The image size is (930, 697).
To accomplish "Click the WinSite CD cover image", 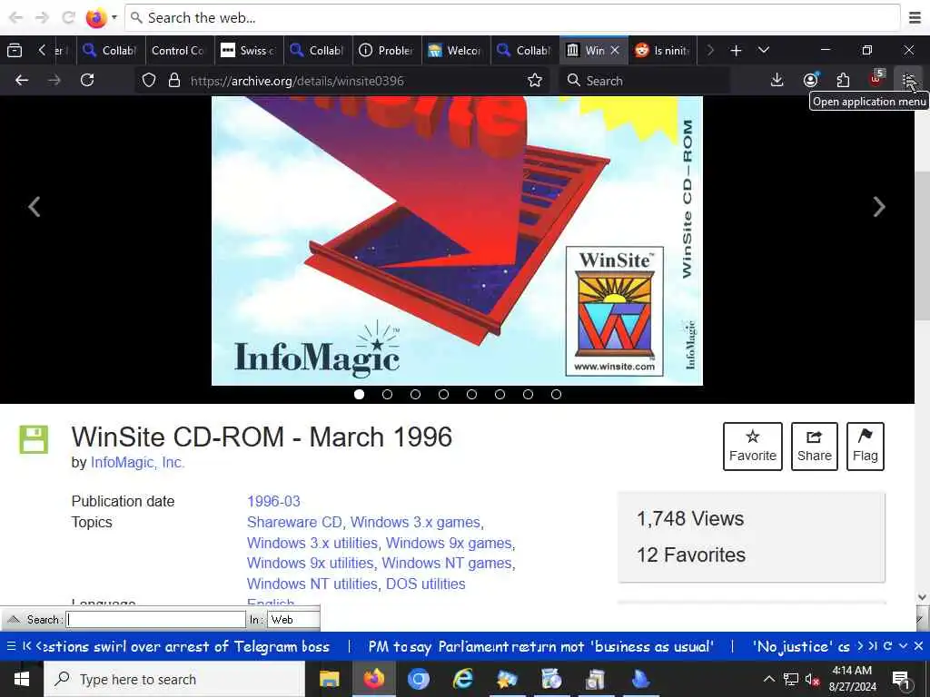I will (x=457, y=241).
